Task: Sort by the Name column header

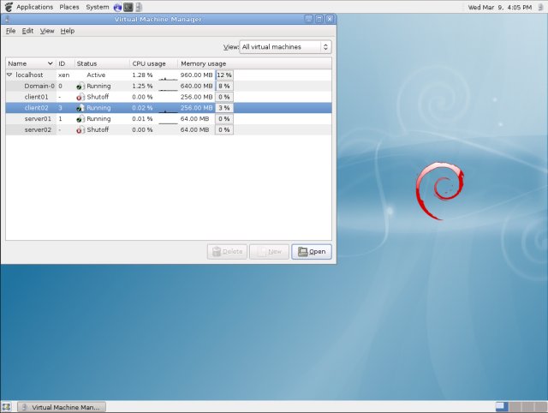Action: click(x=31, y=63)
